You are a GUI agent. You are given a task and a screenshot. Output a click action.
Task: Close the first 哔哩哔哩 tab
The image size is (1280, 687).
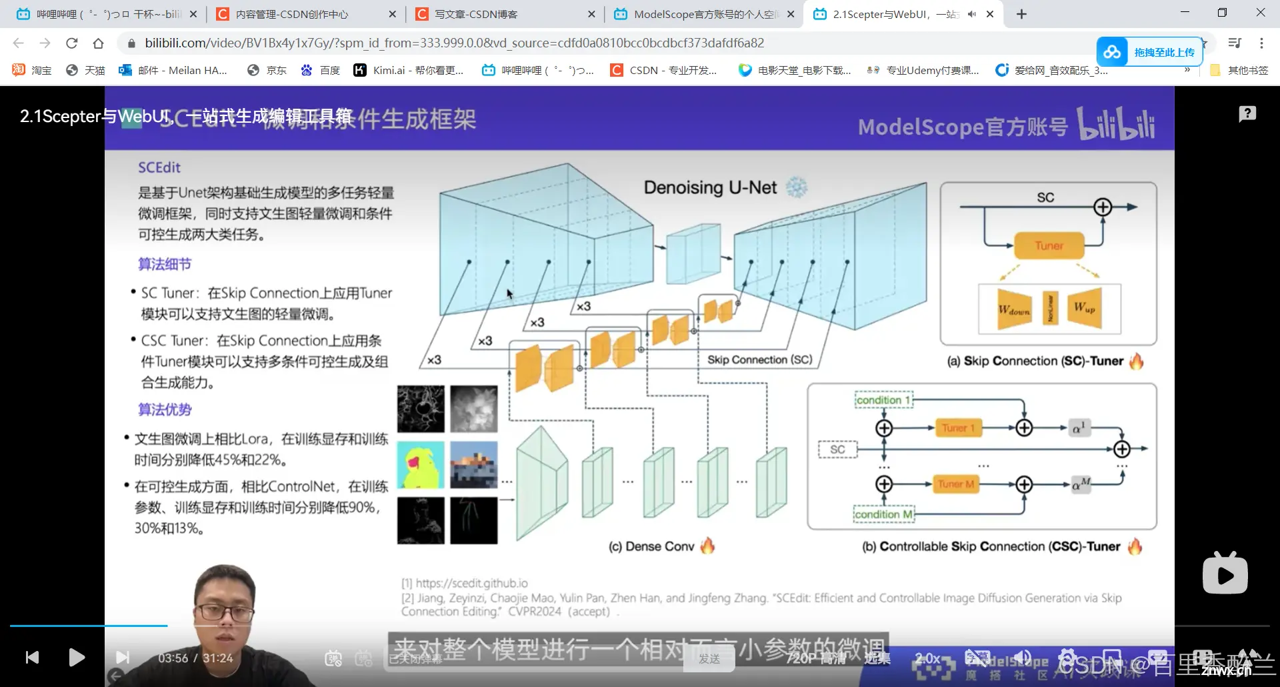(193, 14)
